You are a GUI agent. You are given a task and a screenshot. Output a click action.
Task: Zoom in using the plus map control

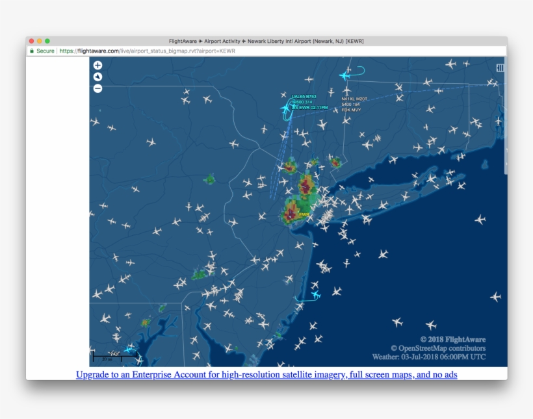pos(97,66)
